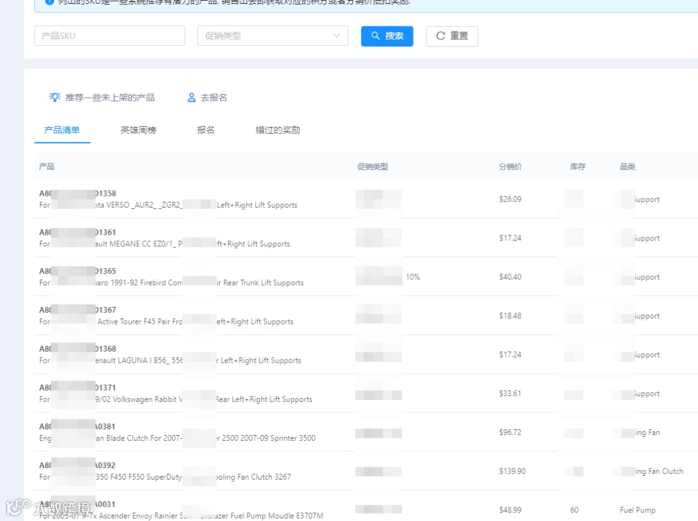Click the Fan Clutch category cell
This screenshot has height=521, width=698.
point(659,471)
